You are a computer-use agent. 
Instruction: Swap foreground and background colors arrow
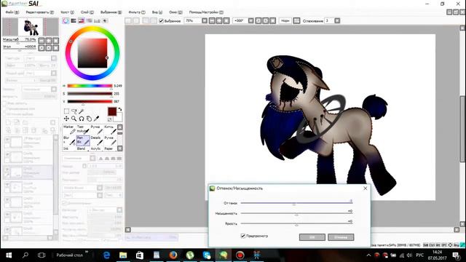119,109
